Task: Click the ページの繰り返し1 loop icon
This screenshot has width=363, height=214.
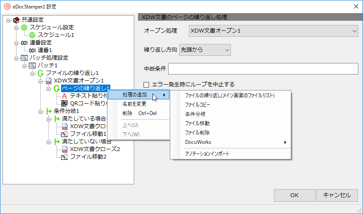Action: pyautogui.click(x=57, y=88)
